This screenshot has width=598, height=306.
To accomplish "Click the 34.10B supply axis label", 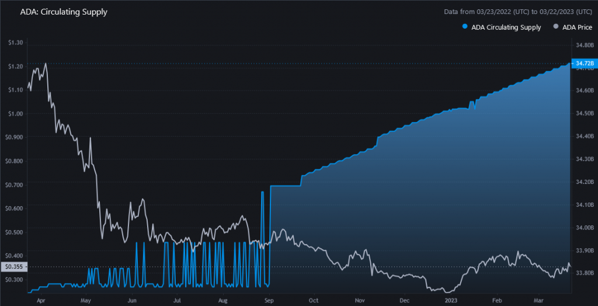I will coord(584,205).
